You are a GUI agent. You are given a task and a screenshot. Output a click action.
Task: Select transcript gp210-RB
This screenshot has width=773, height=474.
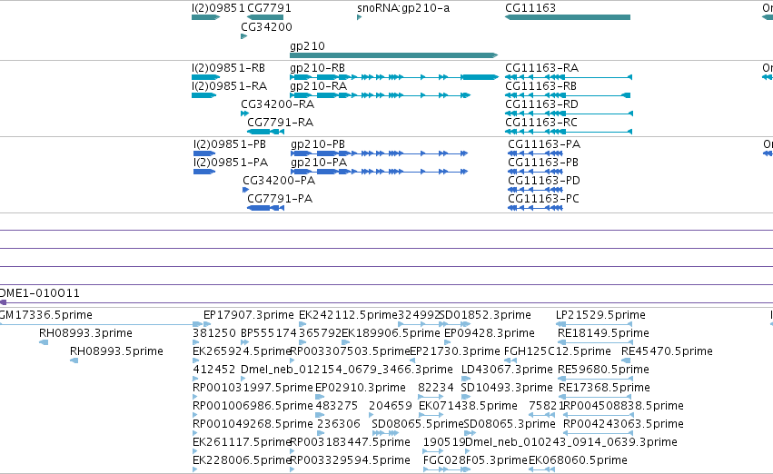click(394, 77)
